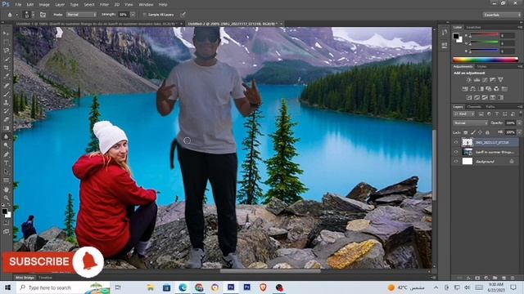
Task: Lock transparent pixels on the layer
Action: tap(465, 132)
